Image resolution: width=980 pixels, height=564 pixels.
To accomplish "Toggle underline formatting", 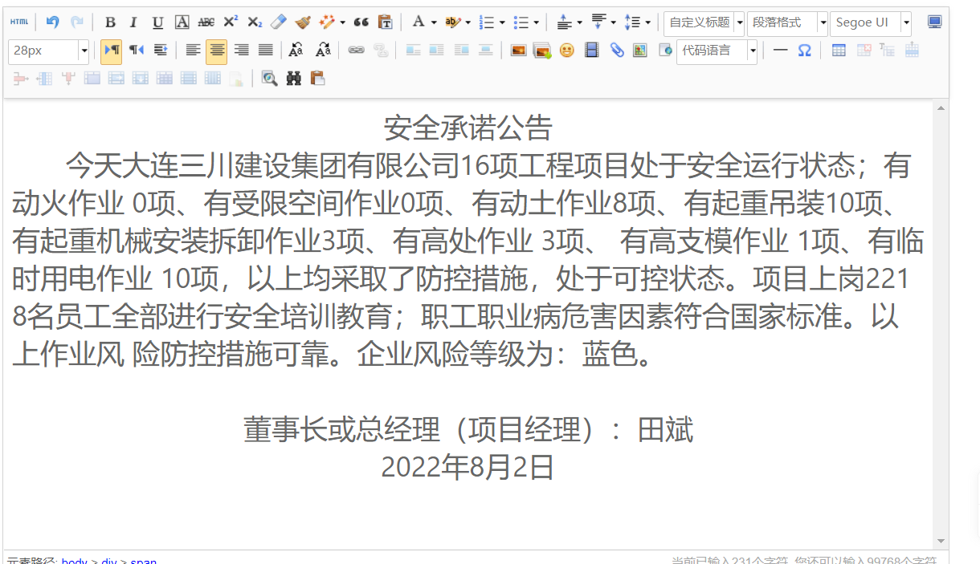I will click(157, 22).
